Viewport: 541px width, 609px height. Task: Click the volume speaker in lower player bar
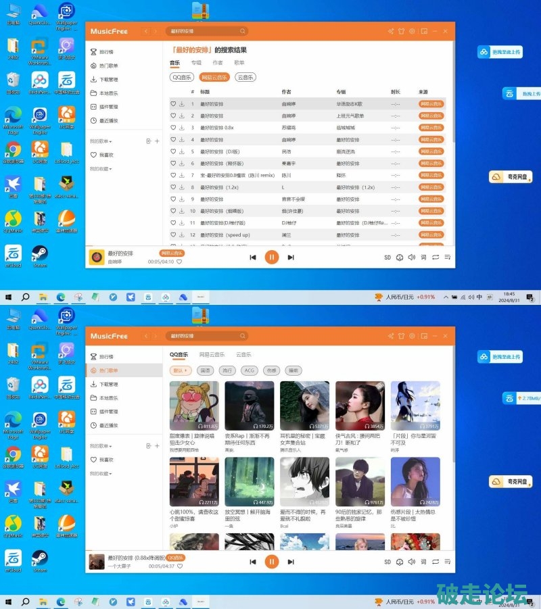click(x=412, y=561)
